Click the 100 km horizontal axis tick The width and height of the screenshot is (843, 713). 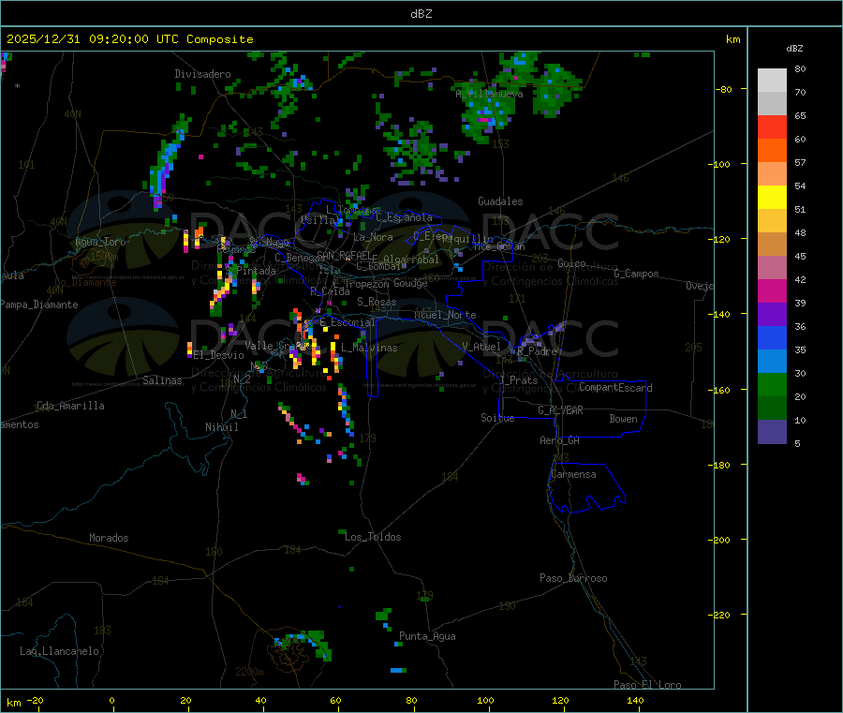point(485,701)
